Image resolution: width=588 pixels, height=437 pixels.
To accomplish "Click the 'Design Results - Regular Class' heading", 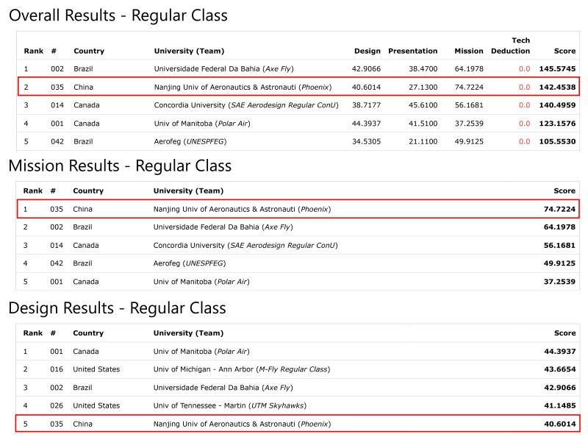I will [117, 307].
